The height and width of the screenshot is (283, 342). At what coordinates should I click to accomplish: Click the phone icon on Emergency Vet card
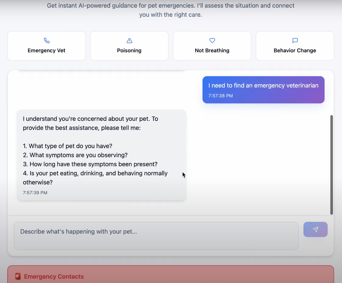(x=46, y=41)
